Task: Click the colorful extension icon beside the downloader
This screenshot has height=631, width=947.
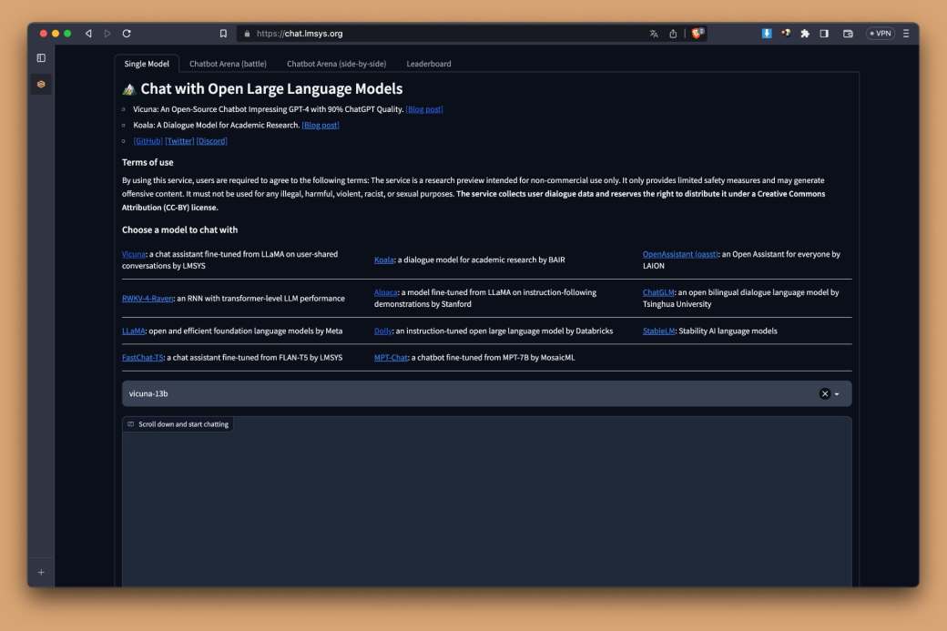Action: [x=786, y=33]
